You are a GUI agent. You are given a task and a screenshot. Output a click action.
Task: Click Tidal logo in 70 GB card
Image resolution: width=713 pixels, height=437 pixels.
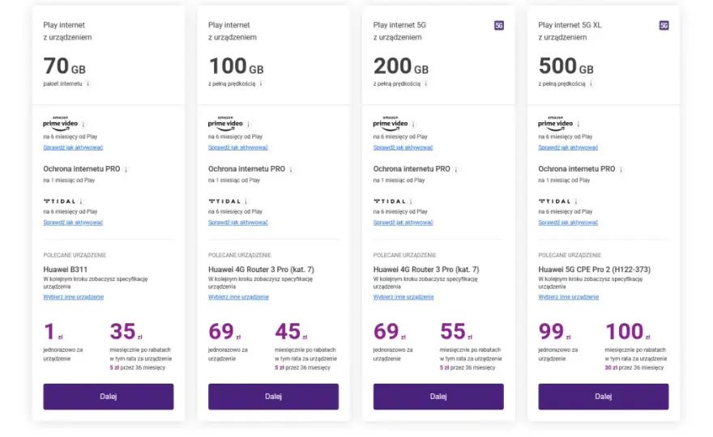[60, 202]
